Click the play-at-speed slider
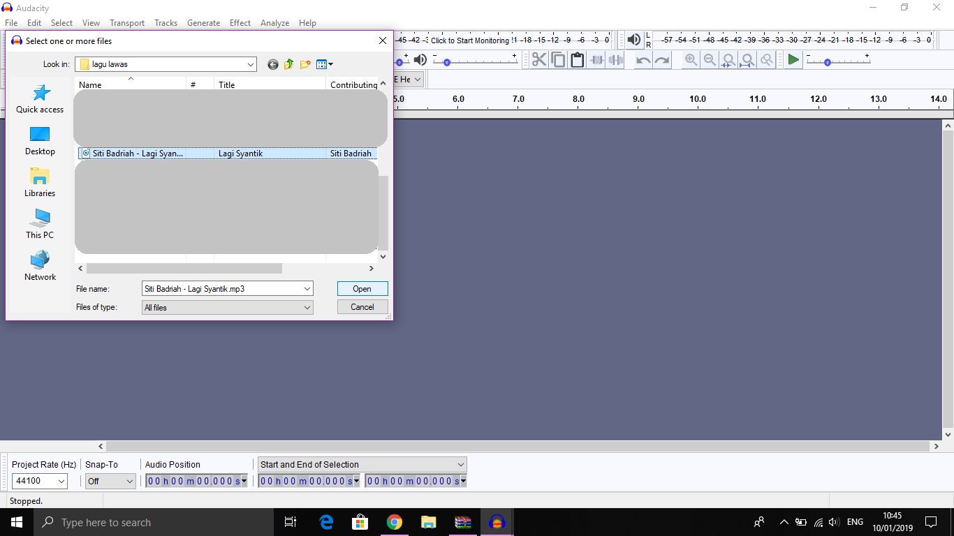954x536 pixels. (x=838, y=61)
